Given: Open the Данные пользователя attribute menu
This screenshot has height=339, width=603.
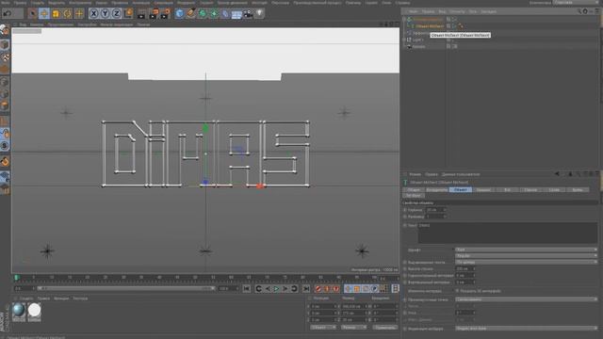Looking at the screenshot, I should pos(461,174).
